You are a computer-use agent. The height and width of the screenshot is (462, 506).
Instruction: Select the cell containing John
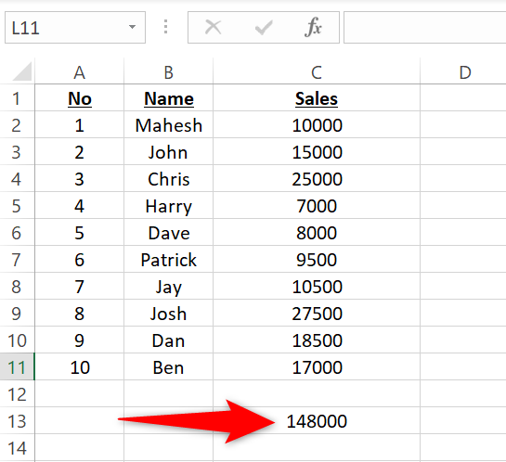(168, 151)
